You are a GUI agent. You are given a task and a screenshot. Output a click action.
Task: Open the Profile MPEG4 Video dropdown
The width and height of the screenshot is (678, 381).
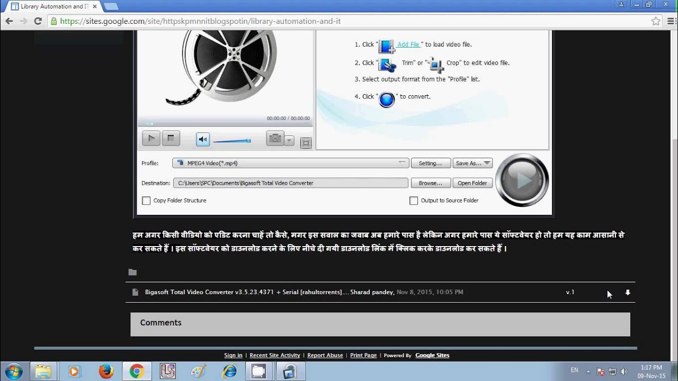coord(290,163)
